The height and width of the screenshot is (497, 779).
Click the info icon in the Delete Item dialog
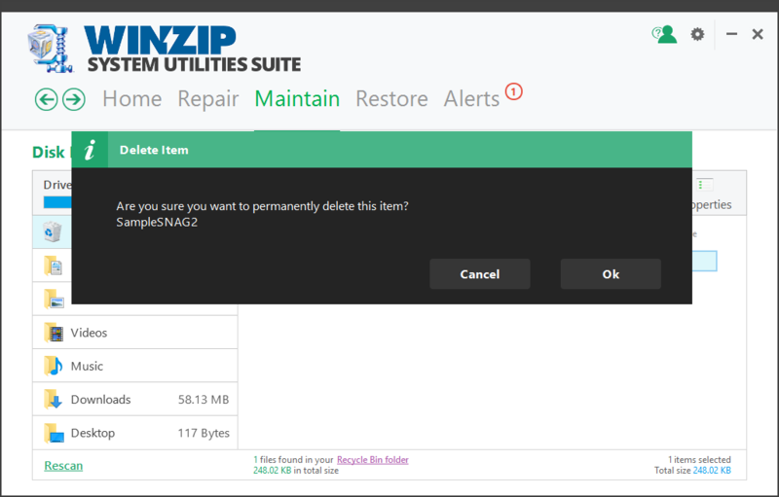point(90,150)
